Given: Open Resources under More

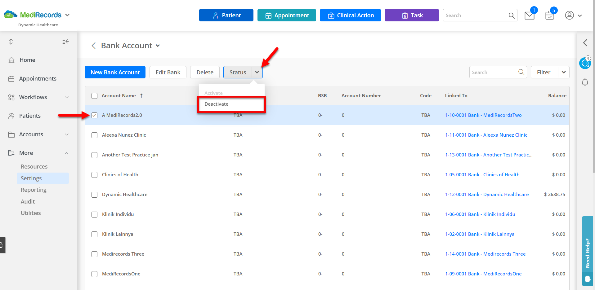Looking at the screenshot, I should pyautogui.click(x=34, y=167).
